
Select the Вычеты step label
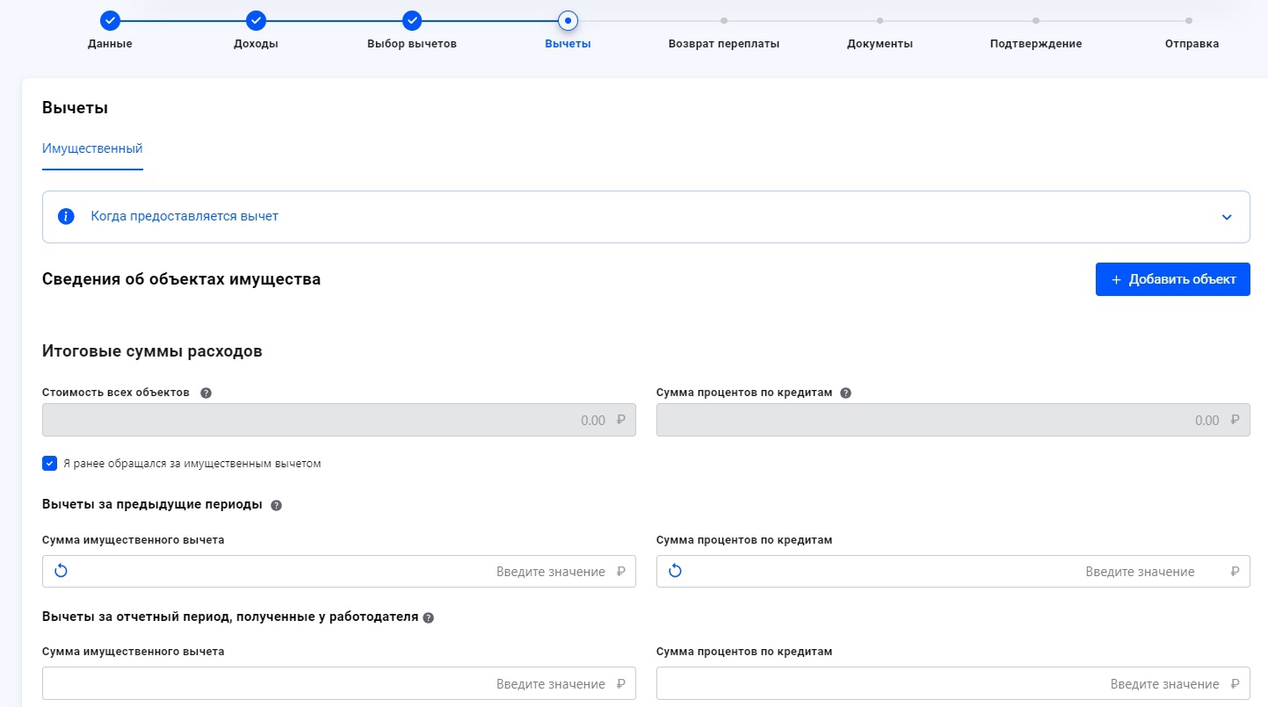coord(568,44)
